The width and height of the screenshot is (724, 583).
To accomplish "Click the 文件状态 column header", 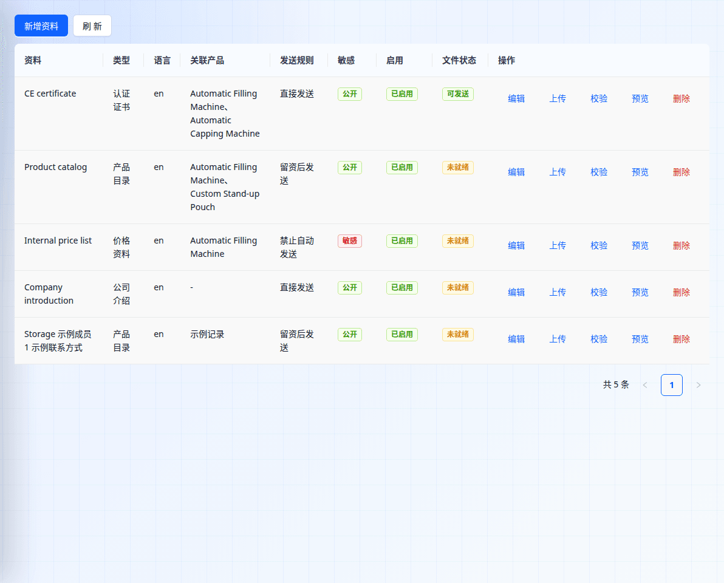I will (x=459, y=61).
